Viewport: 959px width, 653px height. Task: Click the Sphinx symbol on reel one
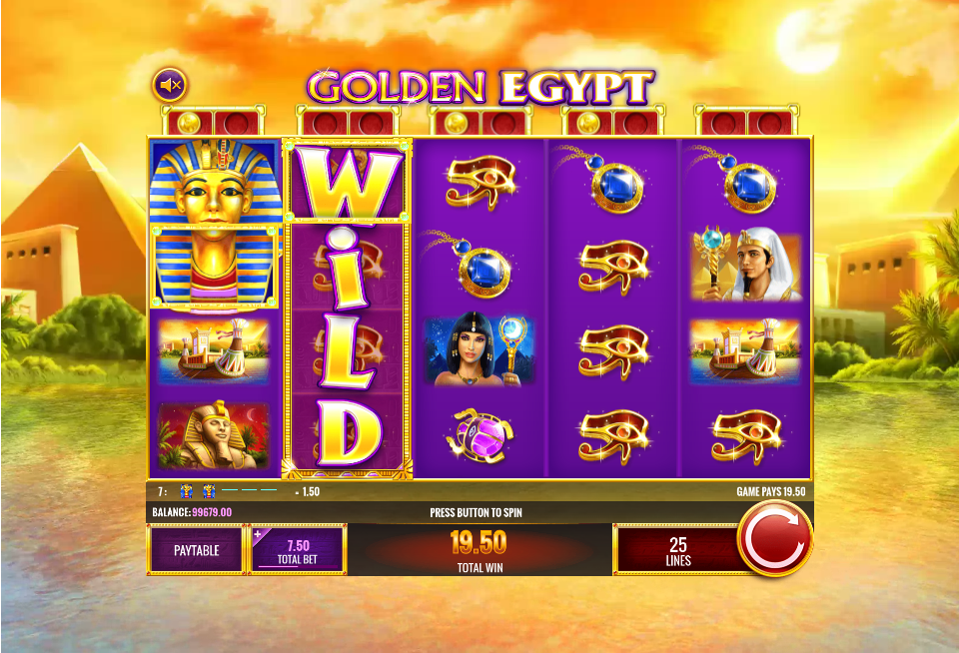coord(214,435)
